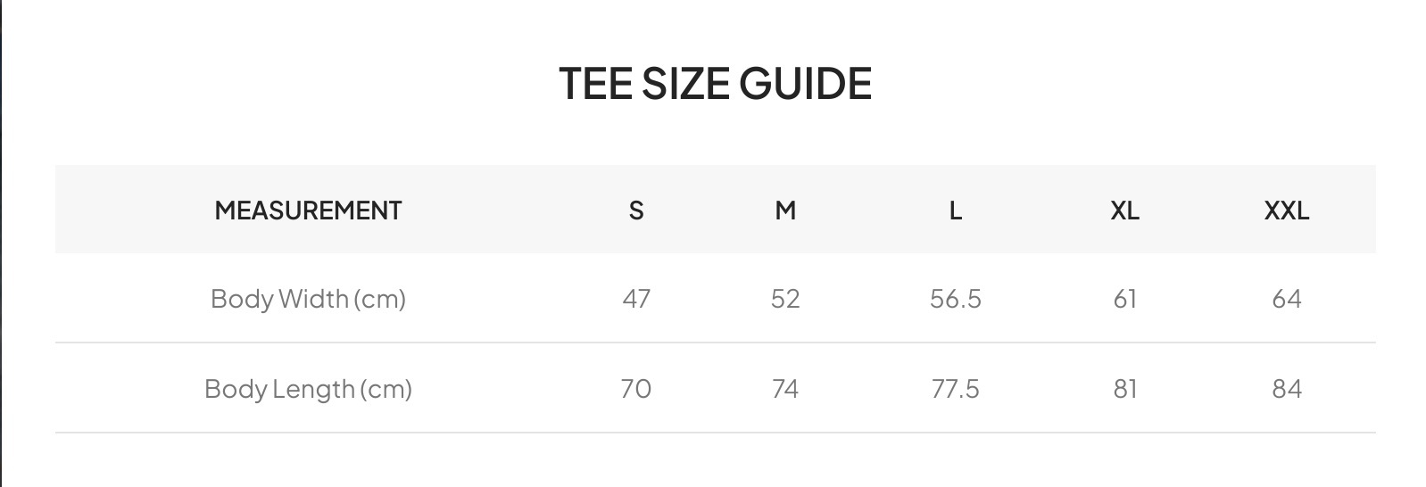The image size is (1426, 487).
Task: Click body width value 47 for S
Action: coord(636,299)
